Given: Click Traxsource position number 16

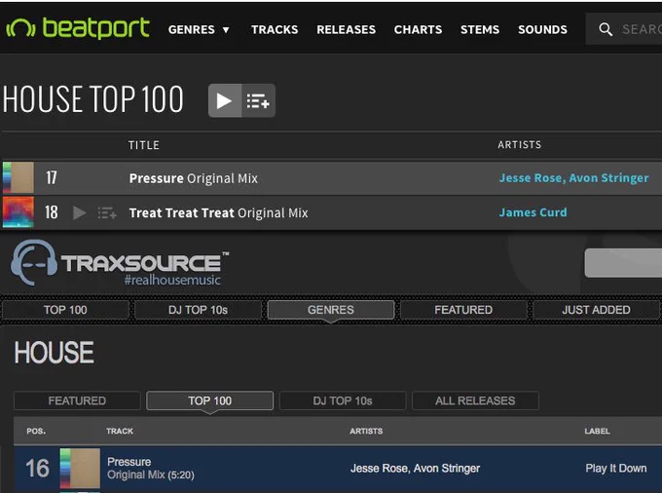Looking at the screenshot, I should (x=38, y=468).
